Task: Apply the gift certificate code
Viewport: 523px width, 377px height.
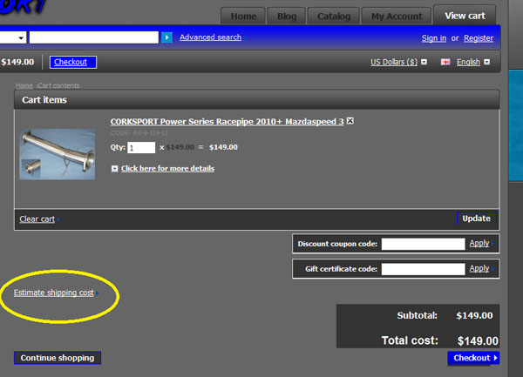Action: 479,268
